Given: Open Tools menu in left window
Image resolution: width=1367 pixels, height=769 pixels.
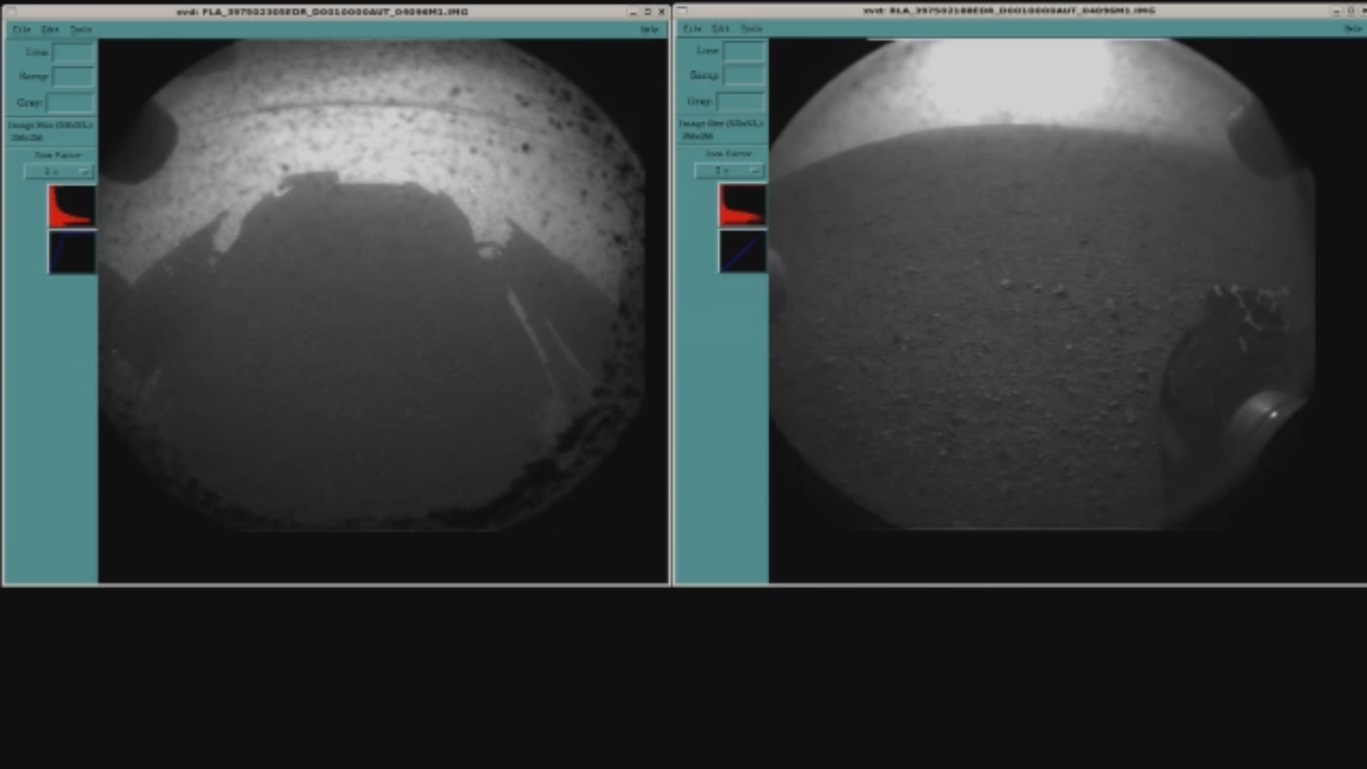Looking at the screenshot, I should (80, 29).
